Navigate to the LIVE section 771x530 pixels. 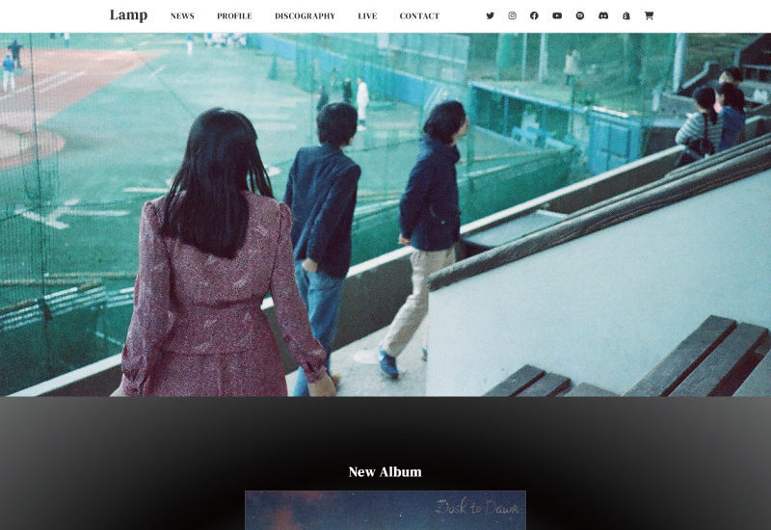pyautogui.click(x=367, y=16)
